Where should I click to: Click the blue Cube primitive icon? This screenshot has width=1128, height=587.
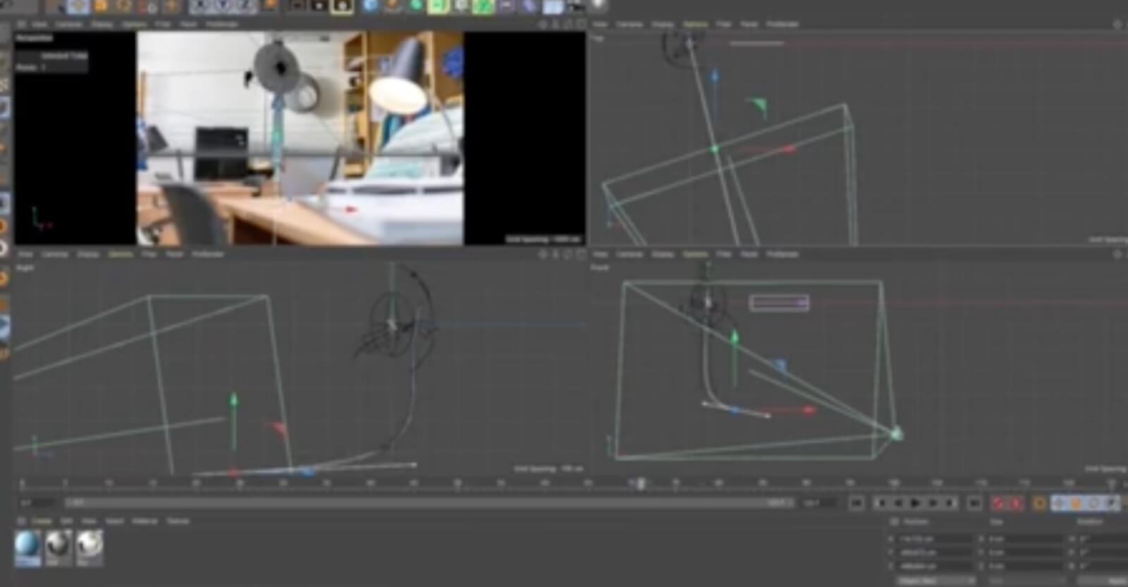370,6
